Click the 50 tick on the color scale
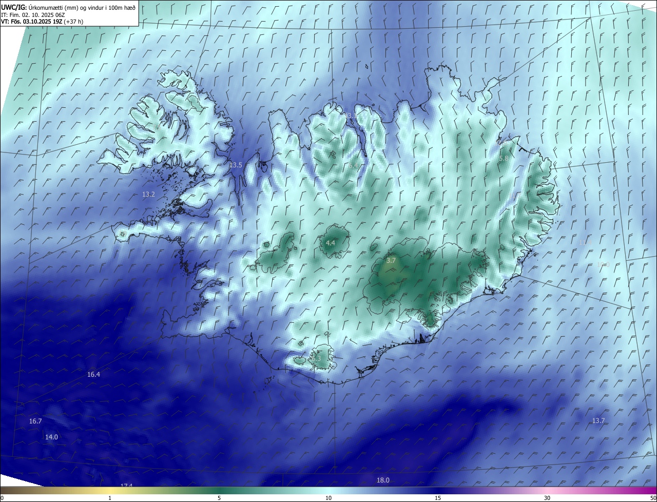The width and height of the screenshot is (657, 502). point(653,498)
